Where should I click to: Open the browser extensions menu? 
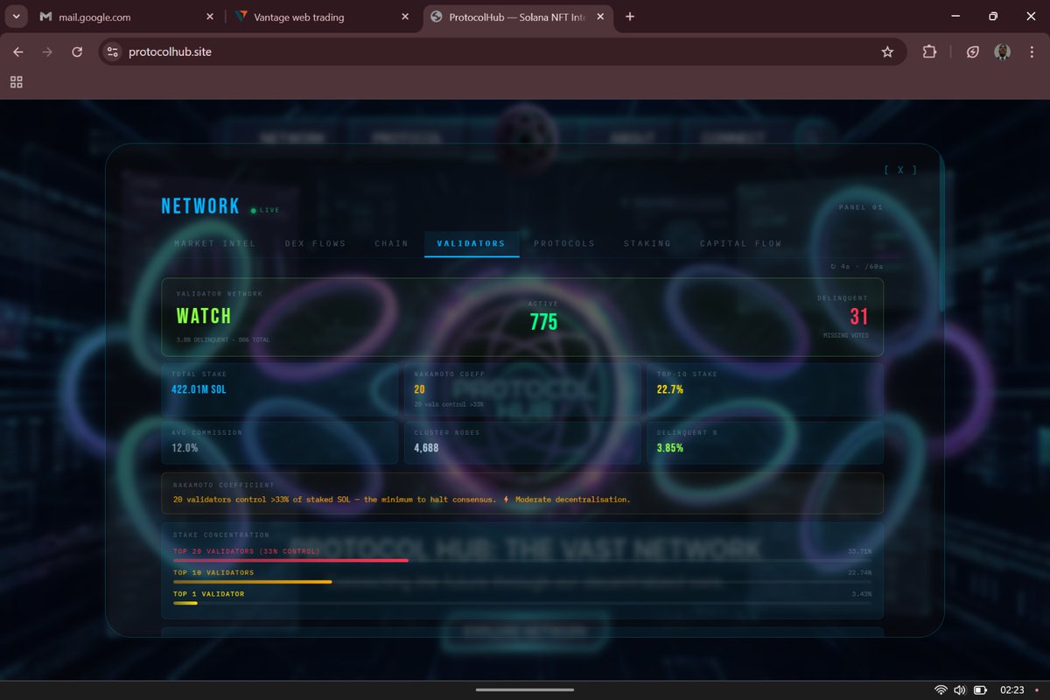[929, 52]
